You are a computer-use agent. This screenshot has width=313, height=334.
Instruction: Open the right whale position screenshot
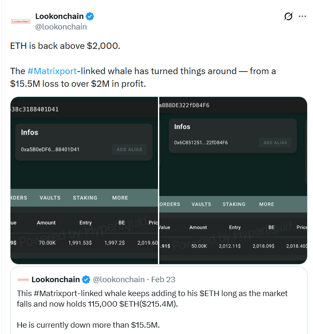[233, 180]
